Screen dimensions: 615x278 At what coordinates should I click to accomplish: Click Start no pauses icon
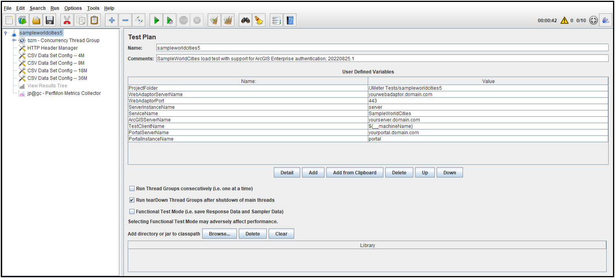169,20
